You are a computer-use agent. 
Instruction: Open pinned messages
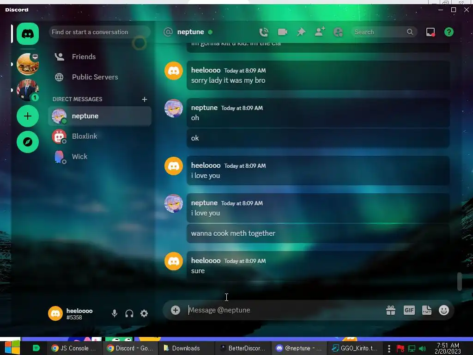(x=301, y=32)
